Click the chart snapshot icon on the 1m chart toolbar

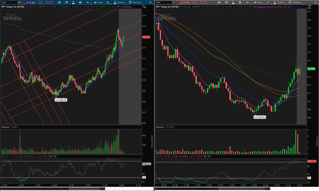[x=66, y=2]
